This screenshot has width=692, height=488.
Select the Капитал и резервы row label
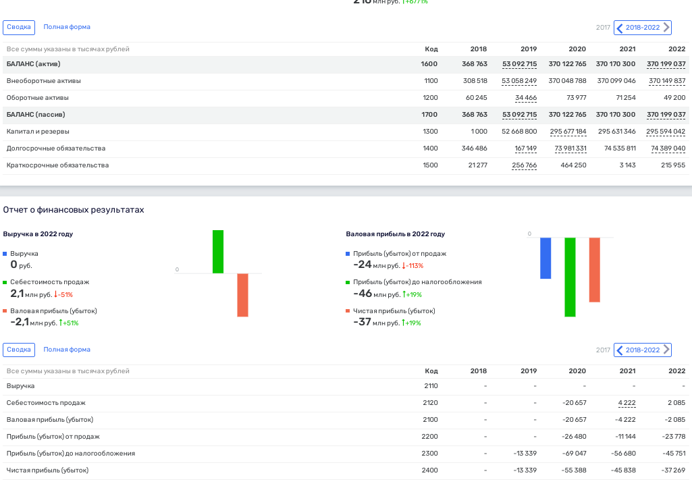coord(38,132)
